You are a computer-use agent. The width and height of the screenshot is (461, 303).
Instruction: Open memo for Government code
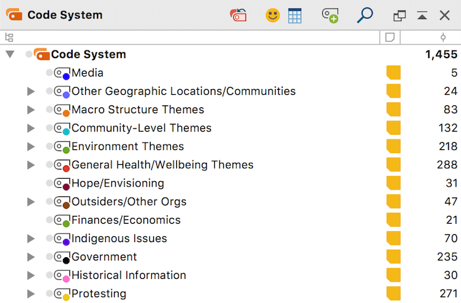pyautogui.click(x=394, y=257)
